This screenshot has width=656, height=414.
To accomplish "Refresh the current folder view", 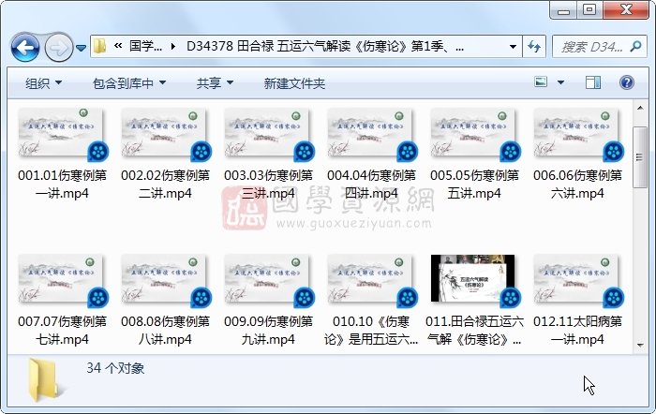I will coord(534,47).
